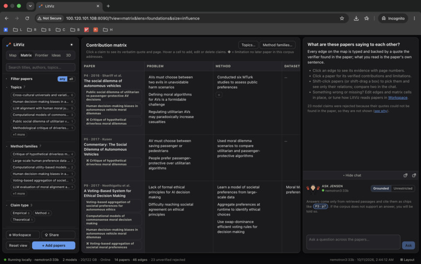This screenshot has width=421, height=264.
Task: Switch to the Ideas view tab
Action: click(x=56, y=55)
